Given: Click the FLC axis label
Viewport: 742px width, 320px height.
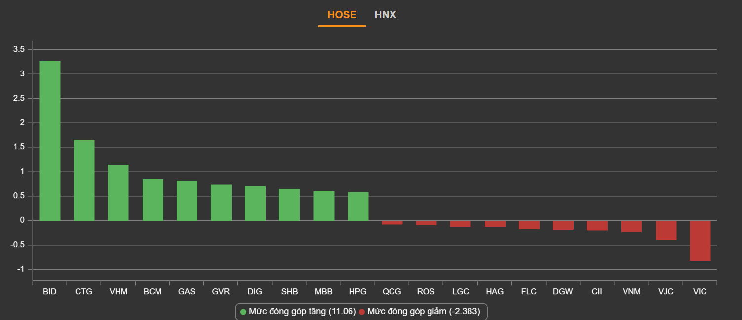Looking at the screenshot, I should pos(529,292).
